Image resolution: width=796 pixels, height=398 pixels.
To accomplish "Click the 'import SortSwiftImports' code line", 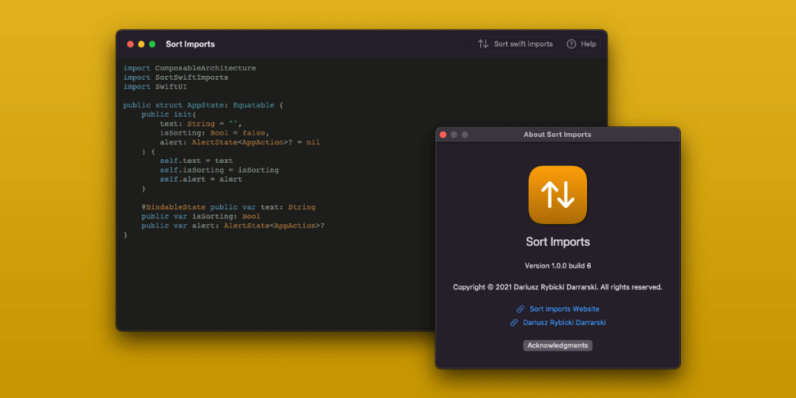I will pyautogui.click(x=176, y=77).
